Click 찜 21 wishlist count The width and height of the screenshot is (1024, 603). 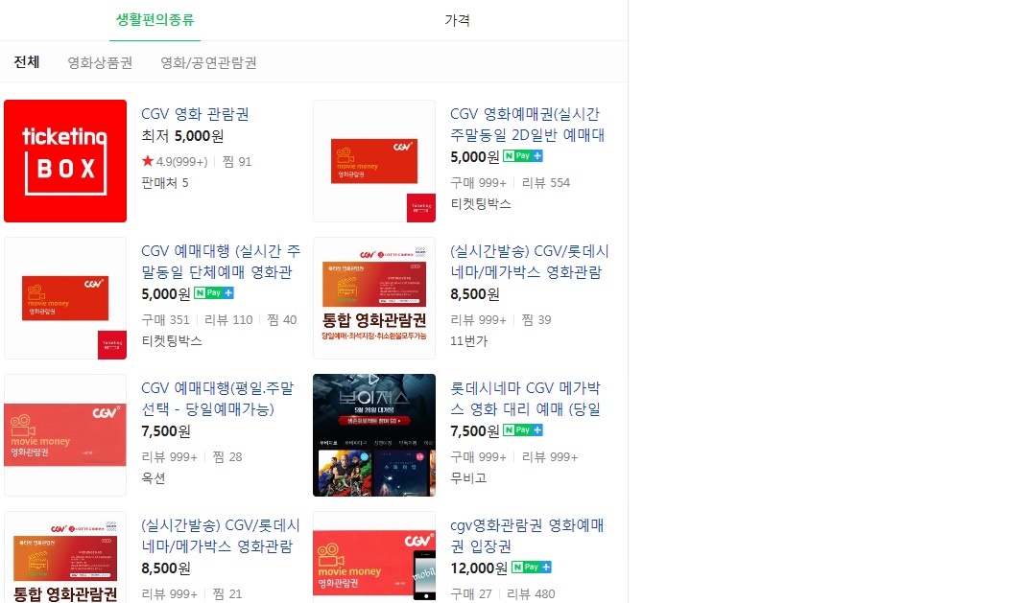227,593
